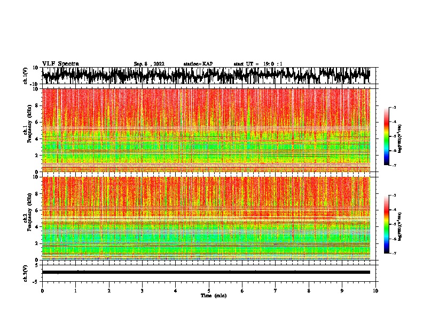Click the "6" kHz tick of ch.1 spectrogram

(37, 123)
